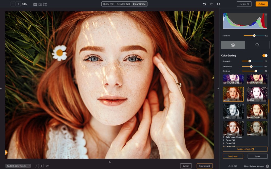Switch to the Detailed Edit tab

[123, 4]
